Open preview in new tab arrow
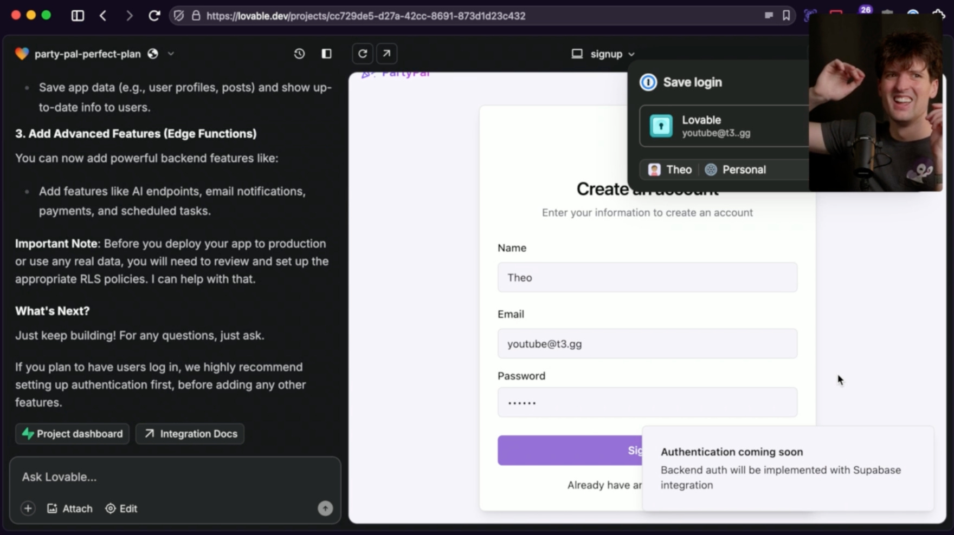 coord(386,54)
